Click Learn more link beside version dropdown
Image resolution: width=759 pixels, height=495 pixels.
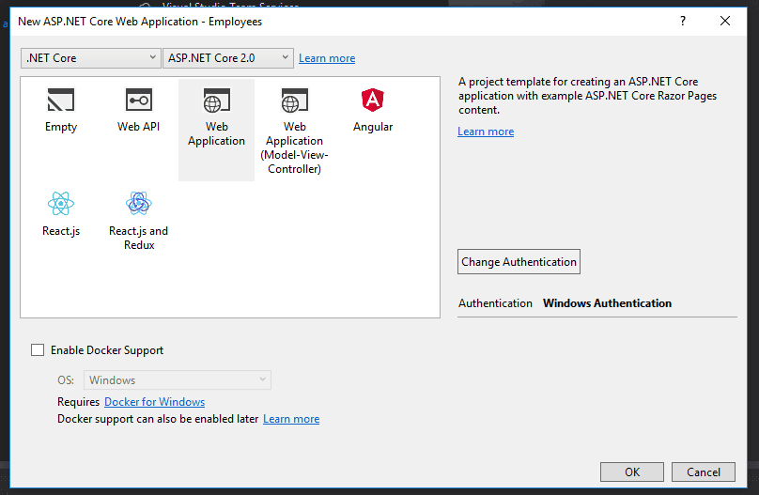pyautogui.click(x=327, y=58)
